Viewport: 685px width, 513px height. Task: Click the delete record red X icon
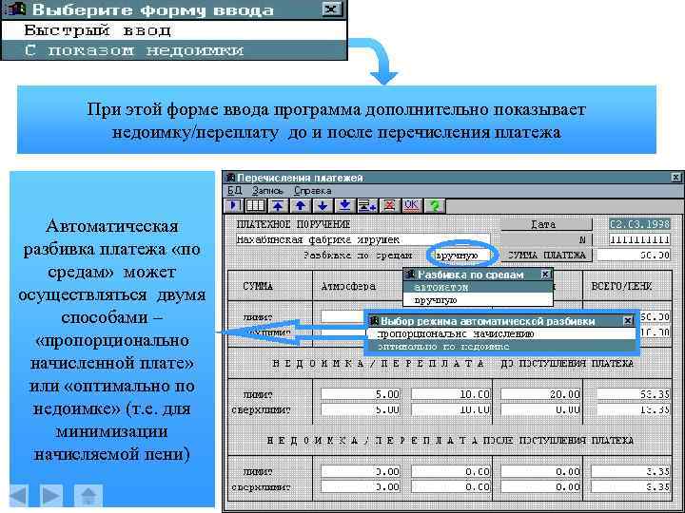pos(389,205)
